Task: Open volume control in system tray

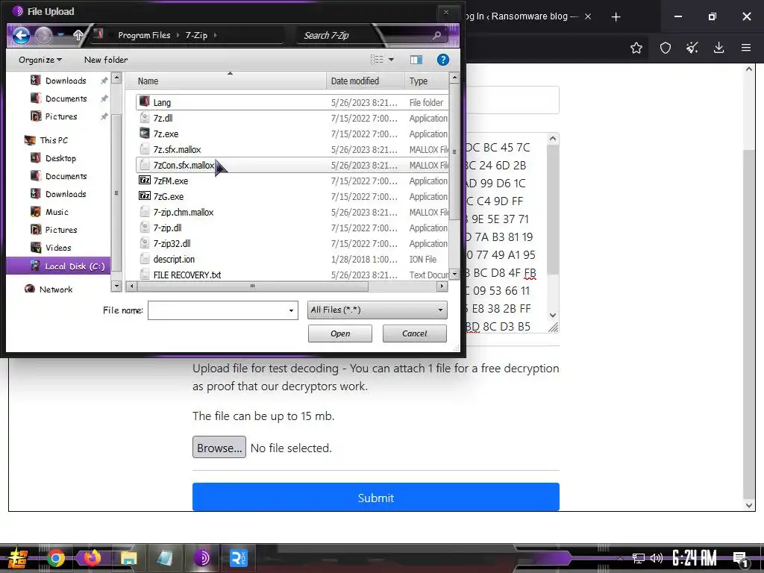Action: (x=657, y=558)
